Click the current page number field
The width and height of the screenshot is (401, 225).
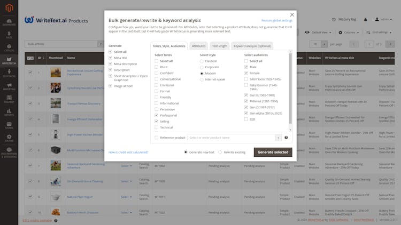point(369,44)
